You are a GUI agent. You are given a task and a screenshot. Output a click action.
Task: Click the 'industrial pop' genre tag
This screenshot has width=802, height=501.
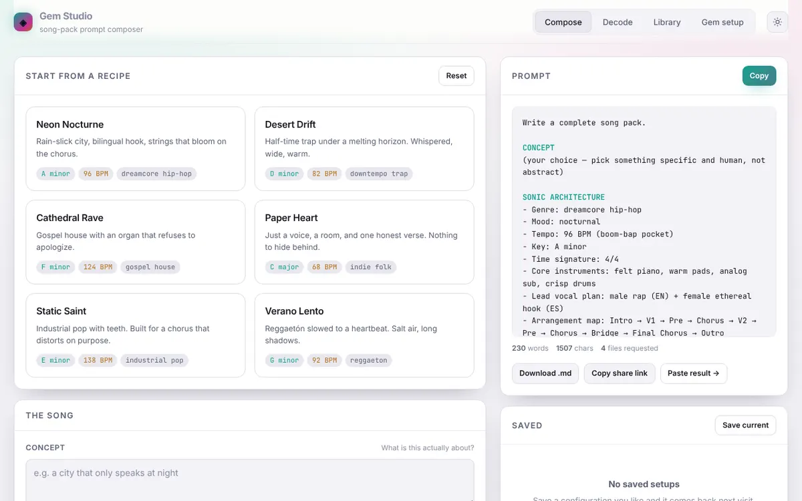pos(154,360)
